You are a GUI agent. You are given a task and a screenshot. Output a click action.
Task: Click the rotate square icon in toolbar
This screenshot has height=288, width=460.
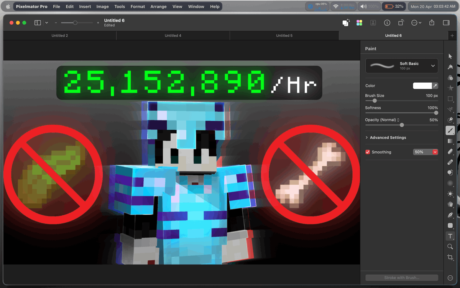click(401, 23)
